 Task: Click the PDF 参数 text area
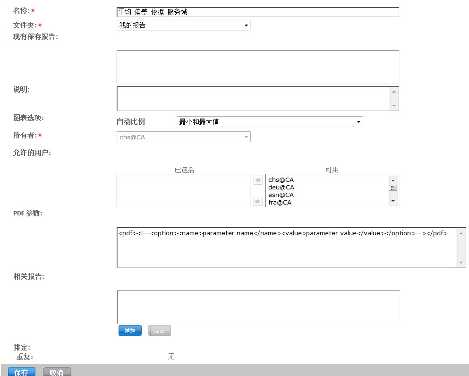click(x=291, y=248)
